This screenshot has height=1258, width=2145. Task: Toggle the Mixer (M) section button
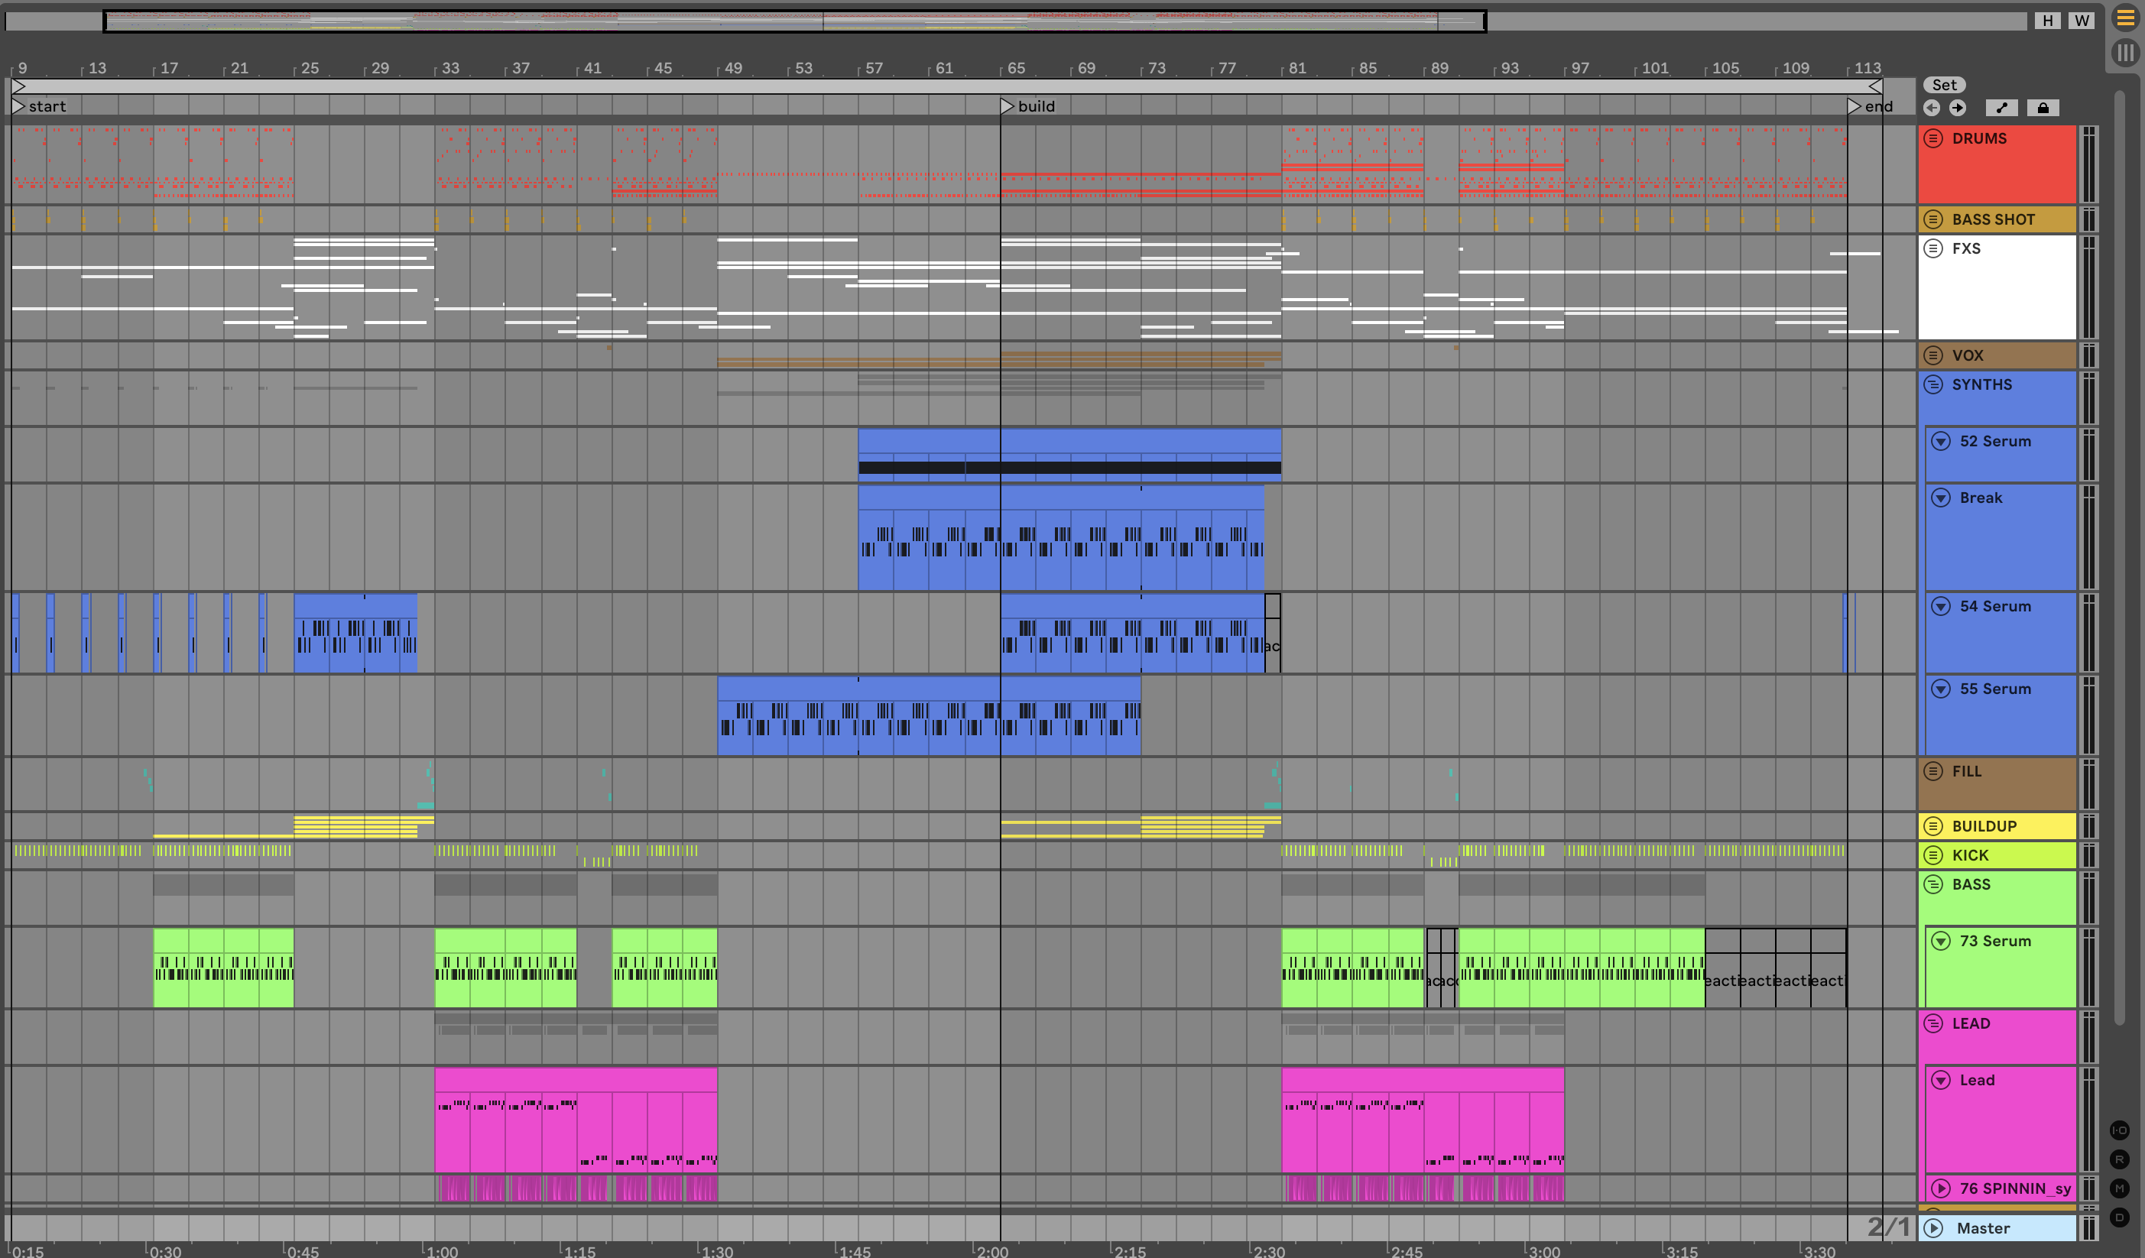(2120, 1188)
